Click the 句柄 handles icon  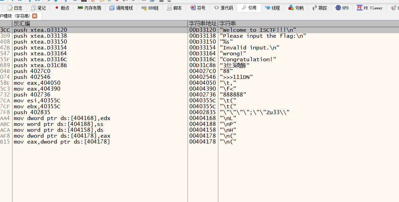(291, 8)
